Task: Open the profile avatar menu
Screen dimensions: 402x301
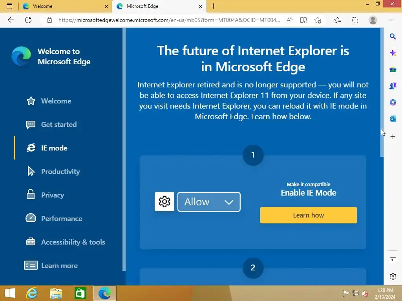Action: point(373,20)
